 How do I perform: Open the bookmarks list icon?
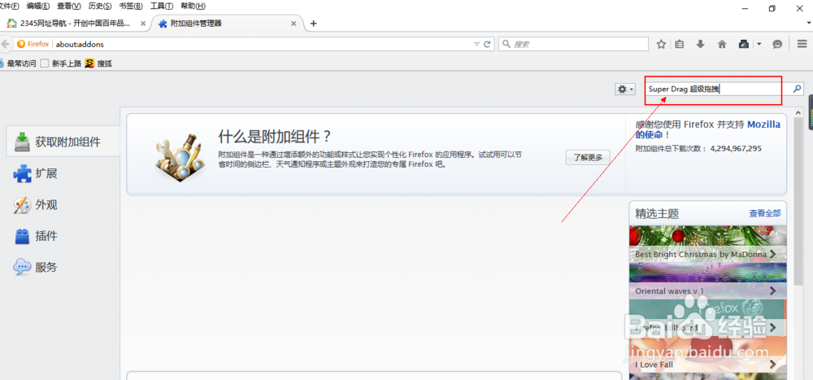point(679,44)
